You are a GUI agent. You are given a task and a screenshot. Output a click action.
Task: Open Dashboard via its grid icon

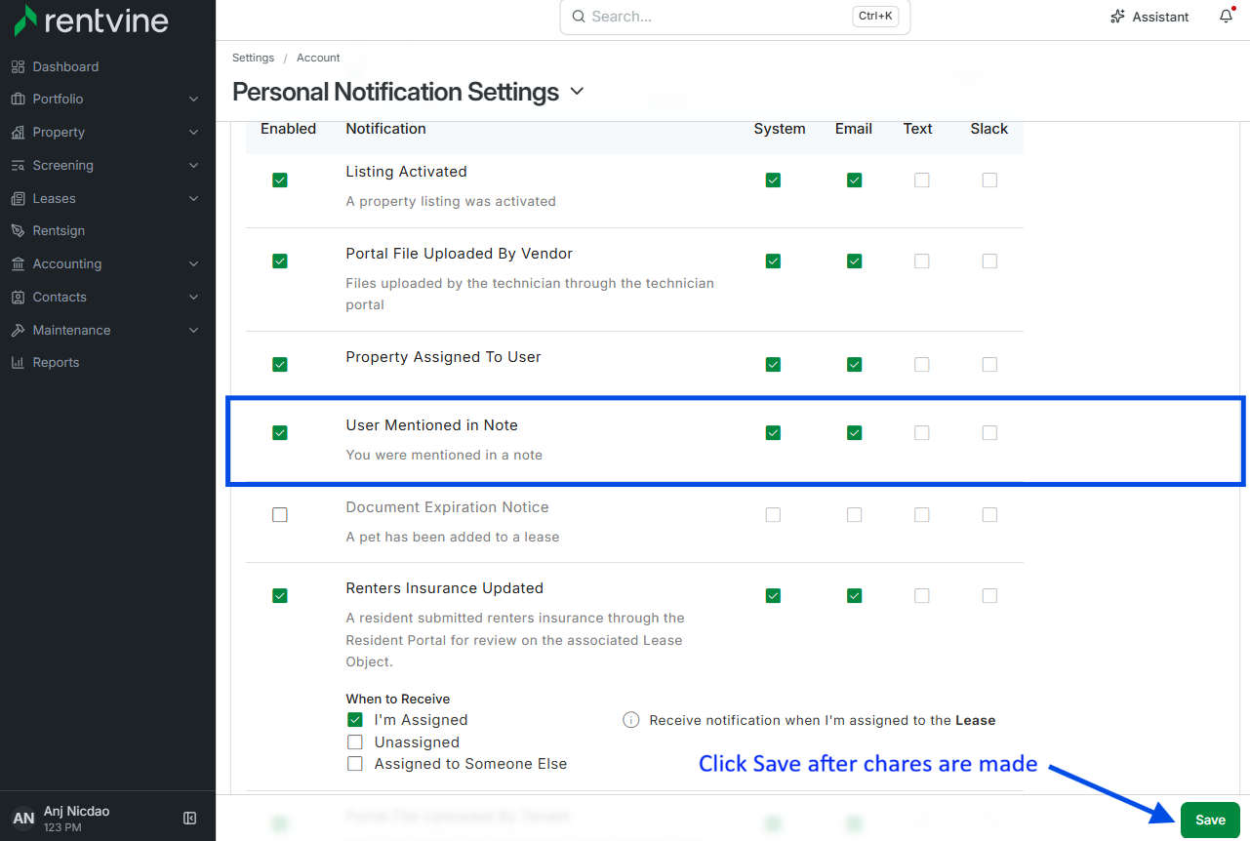tap(18, 66)
